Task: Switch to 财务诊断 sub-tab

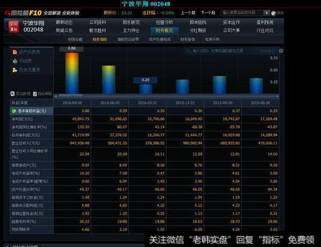Action: [x=75, y=39]
